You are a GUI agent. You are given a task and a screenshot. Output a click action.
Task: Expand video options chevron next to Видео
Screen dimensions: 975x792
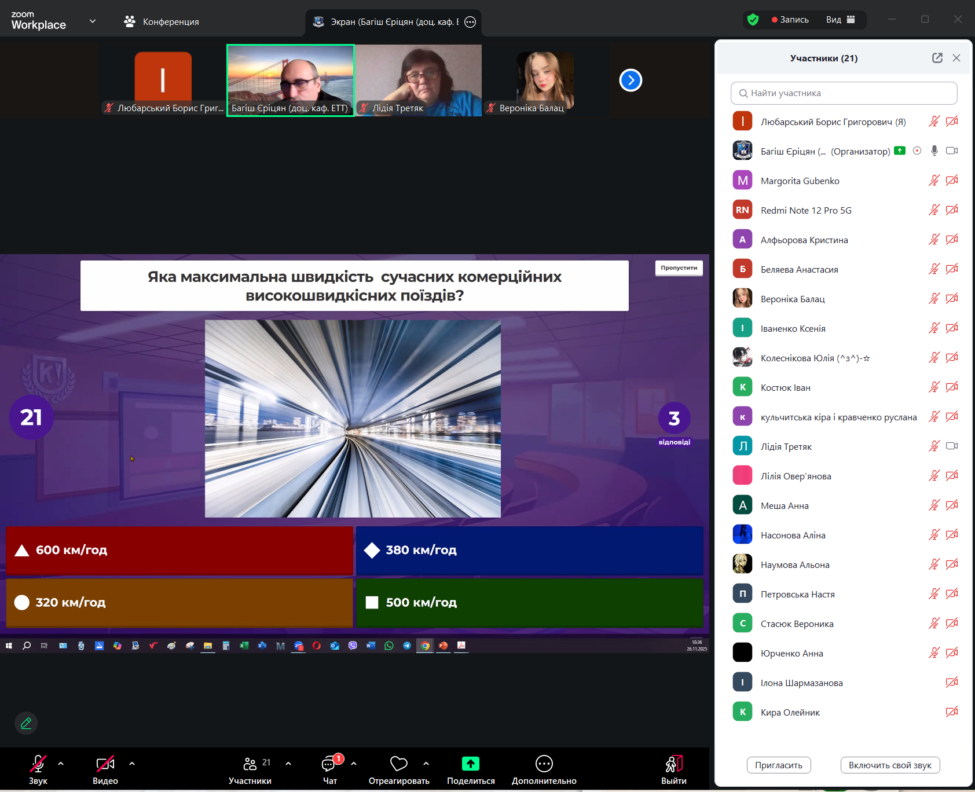[132, 764]
